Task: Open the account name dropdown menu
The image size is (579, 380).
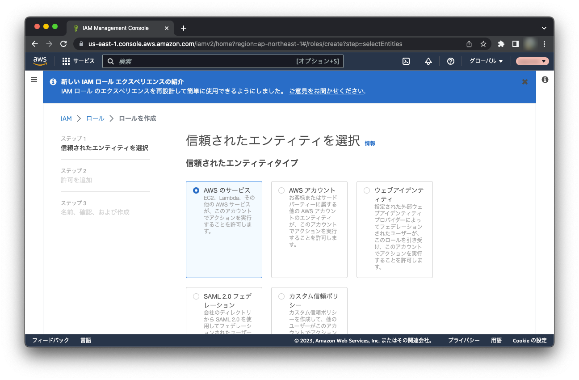Action: click(532, 61)
